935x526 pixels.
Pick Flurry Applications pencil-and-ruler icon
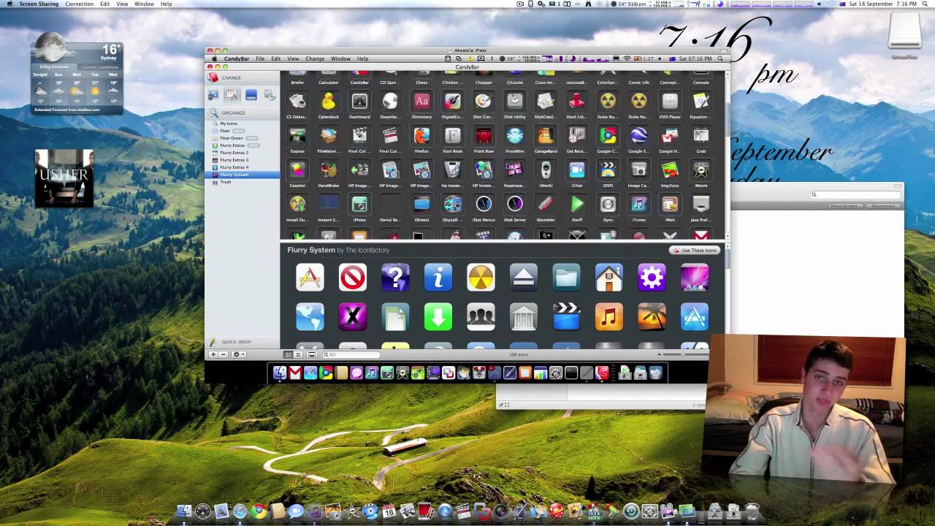pos(310,278)
